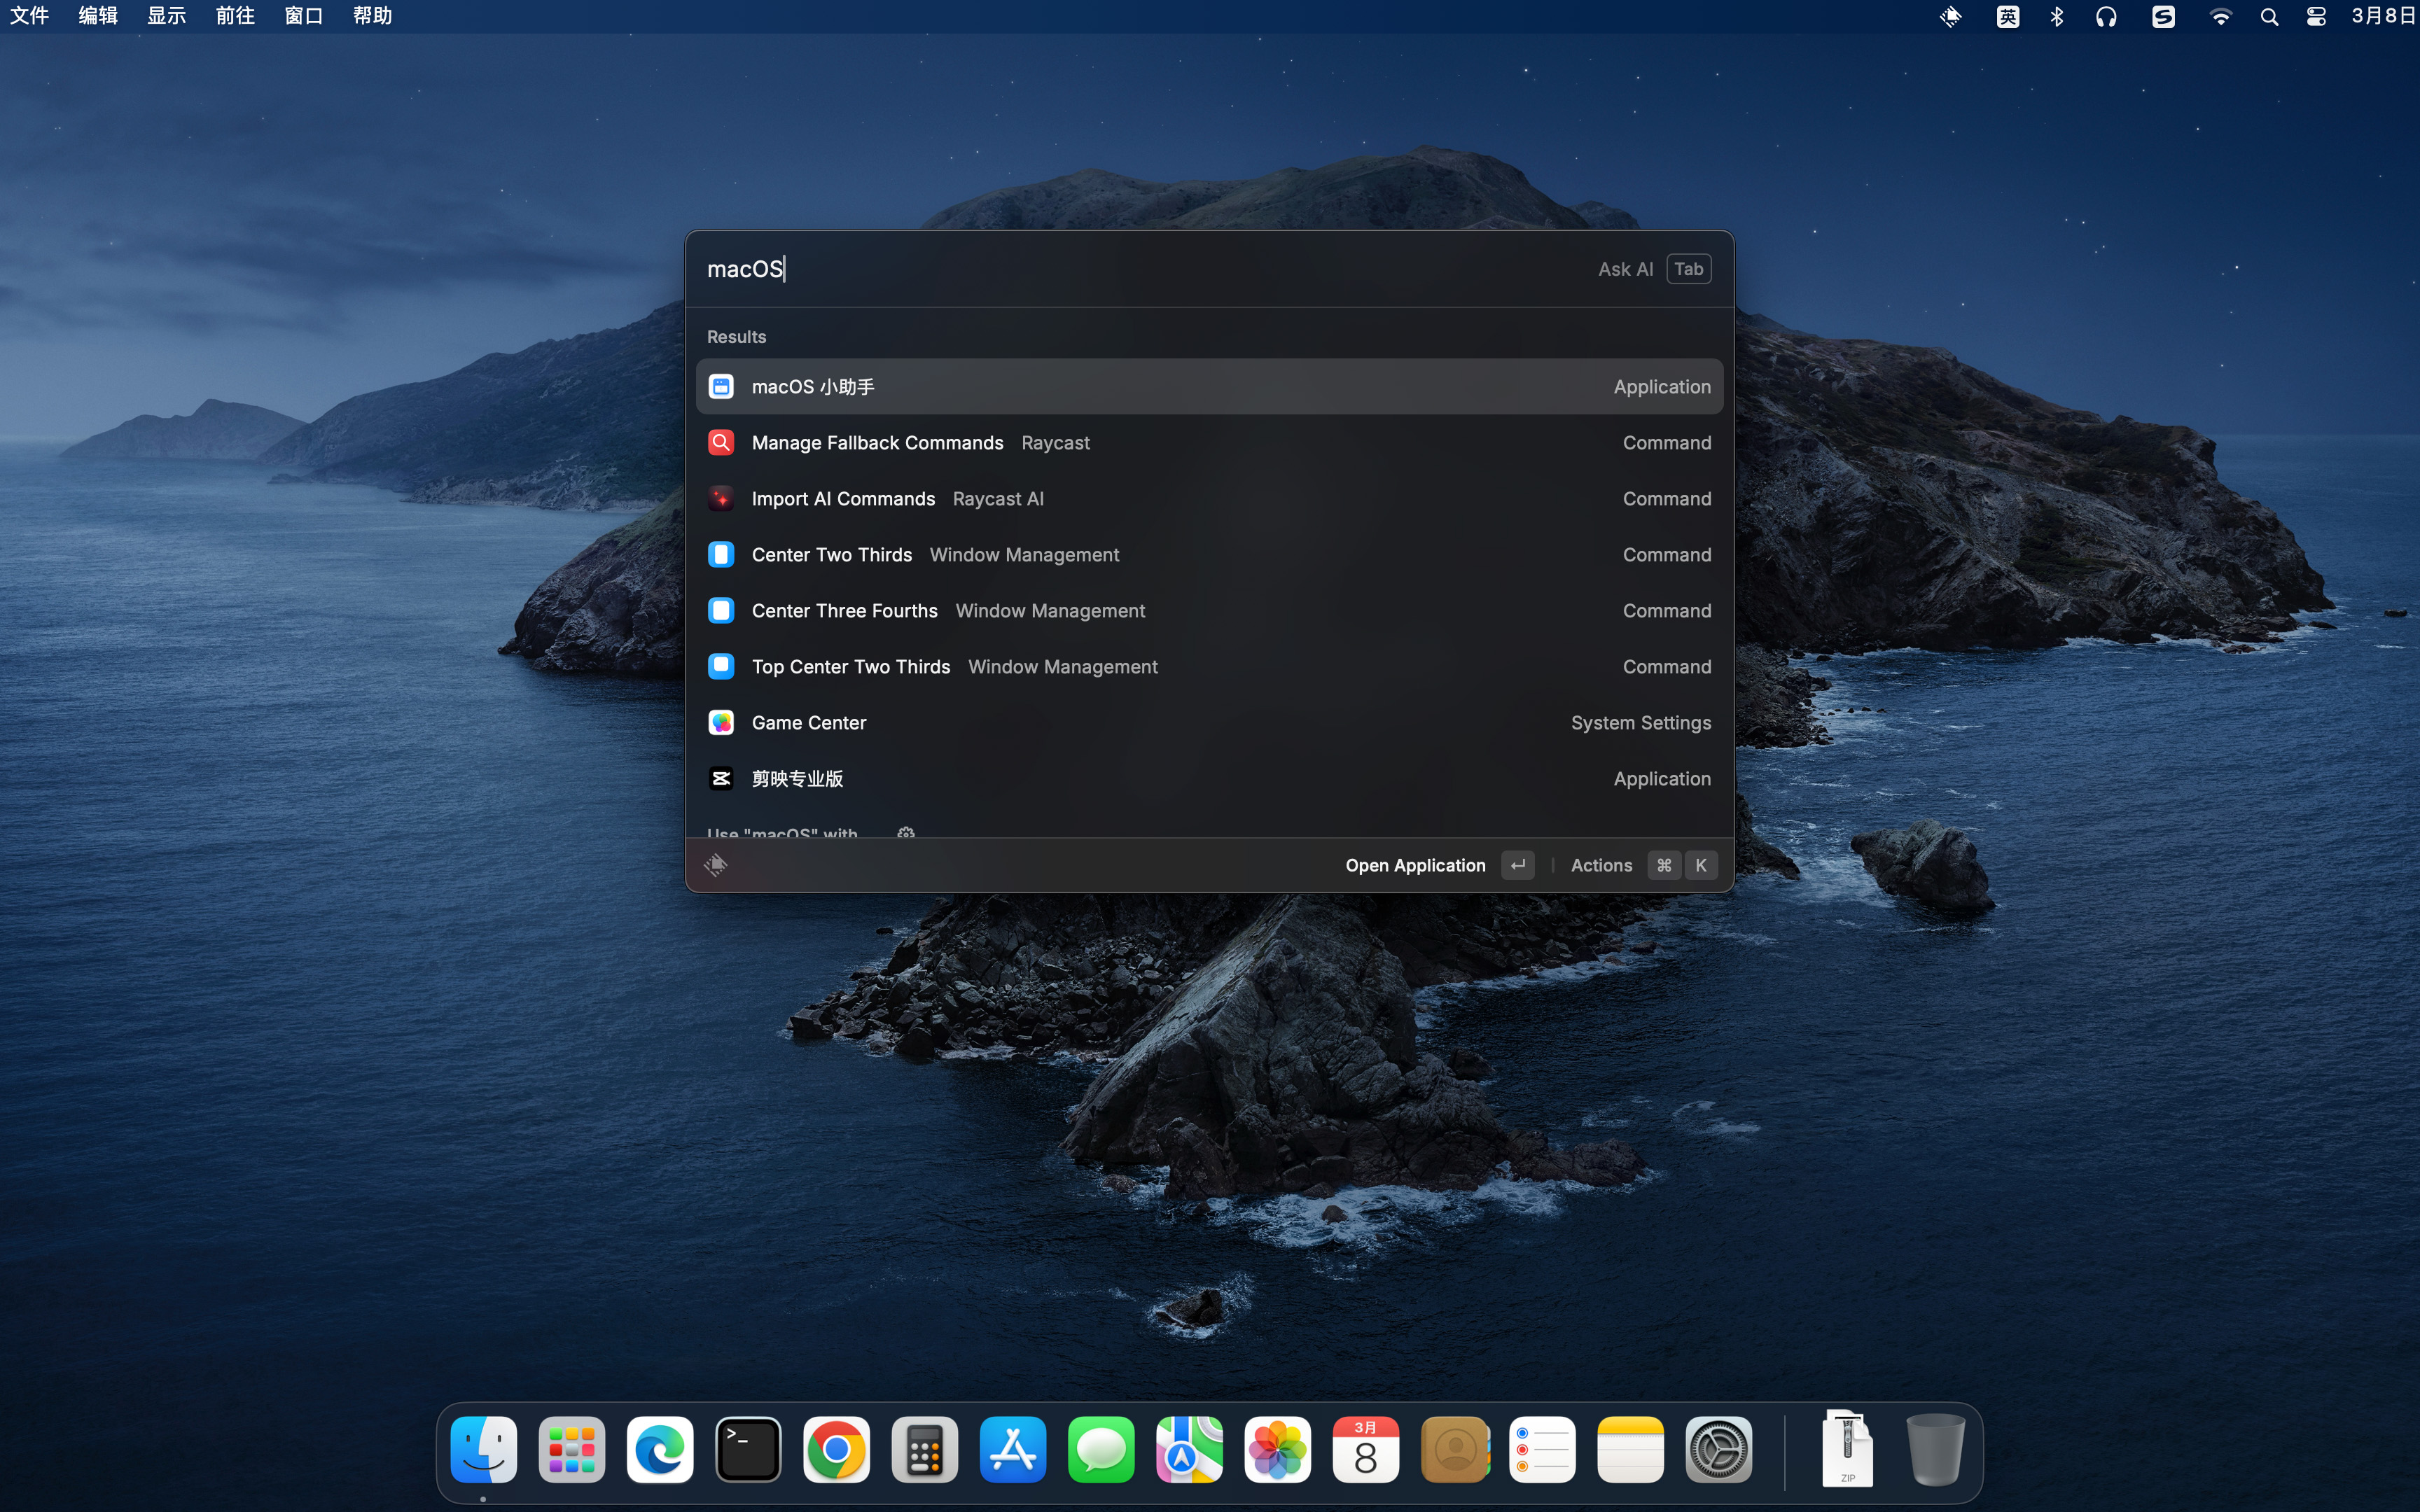Viewport: 2420px width, 1512px height.
Task: Click the Raycast search input field
Action: (x=1140, y=269)
